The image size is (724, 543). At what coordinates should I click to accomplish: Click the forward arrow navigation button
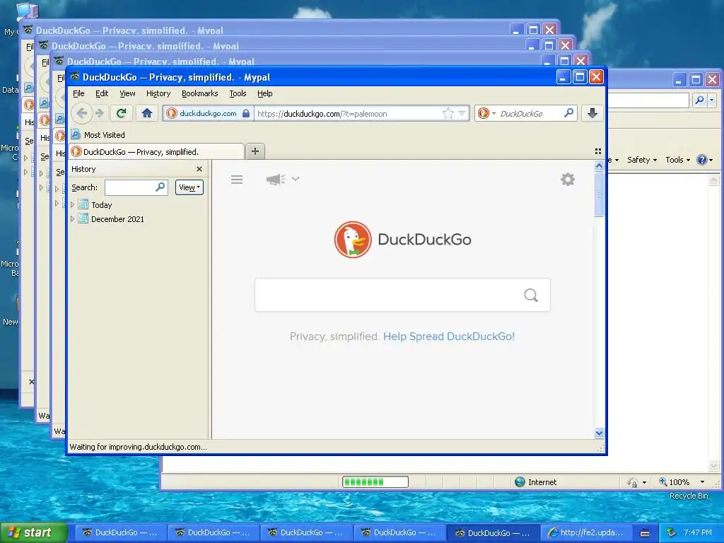(99, 113)
